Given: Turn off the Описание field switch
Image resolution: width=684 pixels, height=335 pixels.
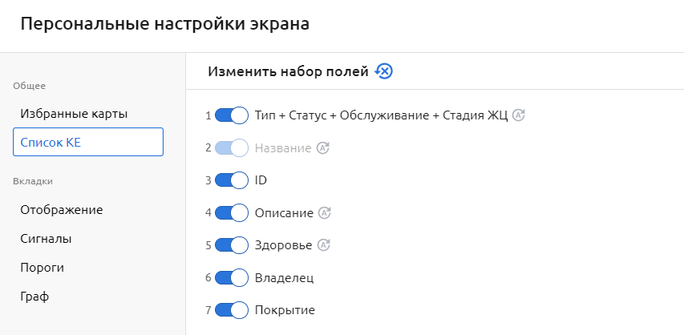Looking at the screenshot, I should (x=231, y=212).
